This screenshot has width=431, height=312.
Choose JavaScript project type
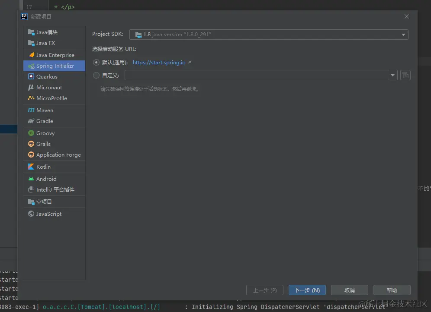[54, 214]
